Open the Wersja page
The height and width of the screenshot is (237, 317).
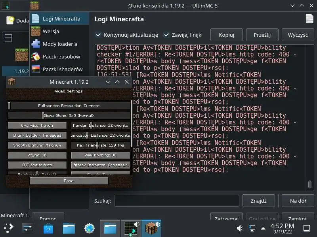59,32
